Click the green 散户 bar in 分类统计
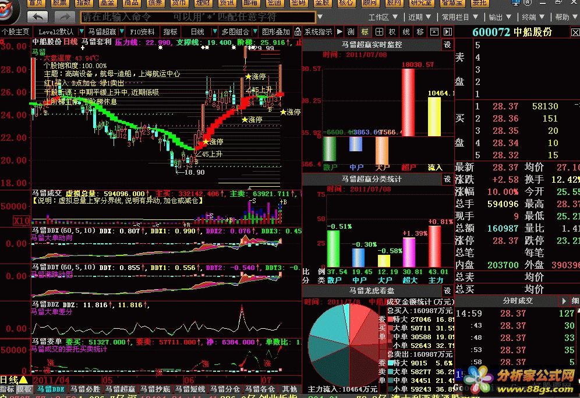Screen dimensions: 580x398 tap(333, 248)
